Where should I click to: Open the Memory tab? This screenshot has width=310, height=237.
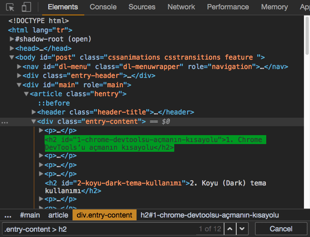pos(274,7)
